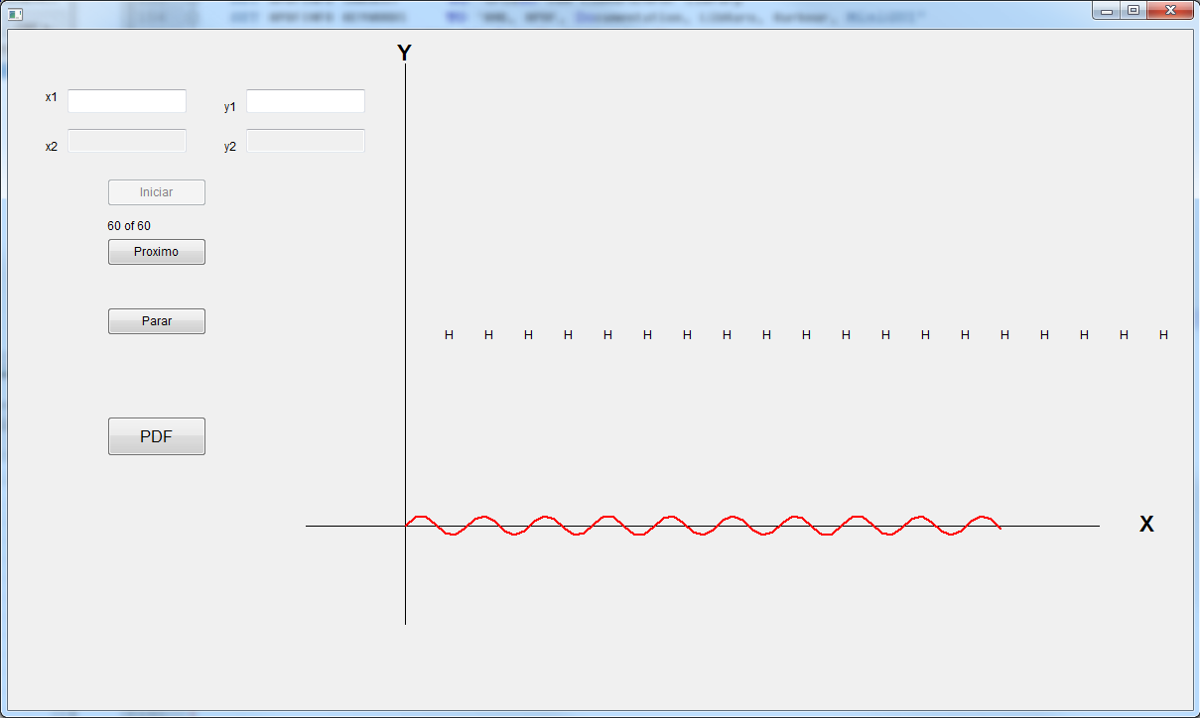The width and height of the screenshot is (1200, 718).
Task: Click the PDF export button
Action: click(x=156, y=436)
